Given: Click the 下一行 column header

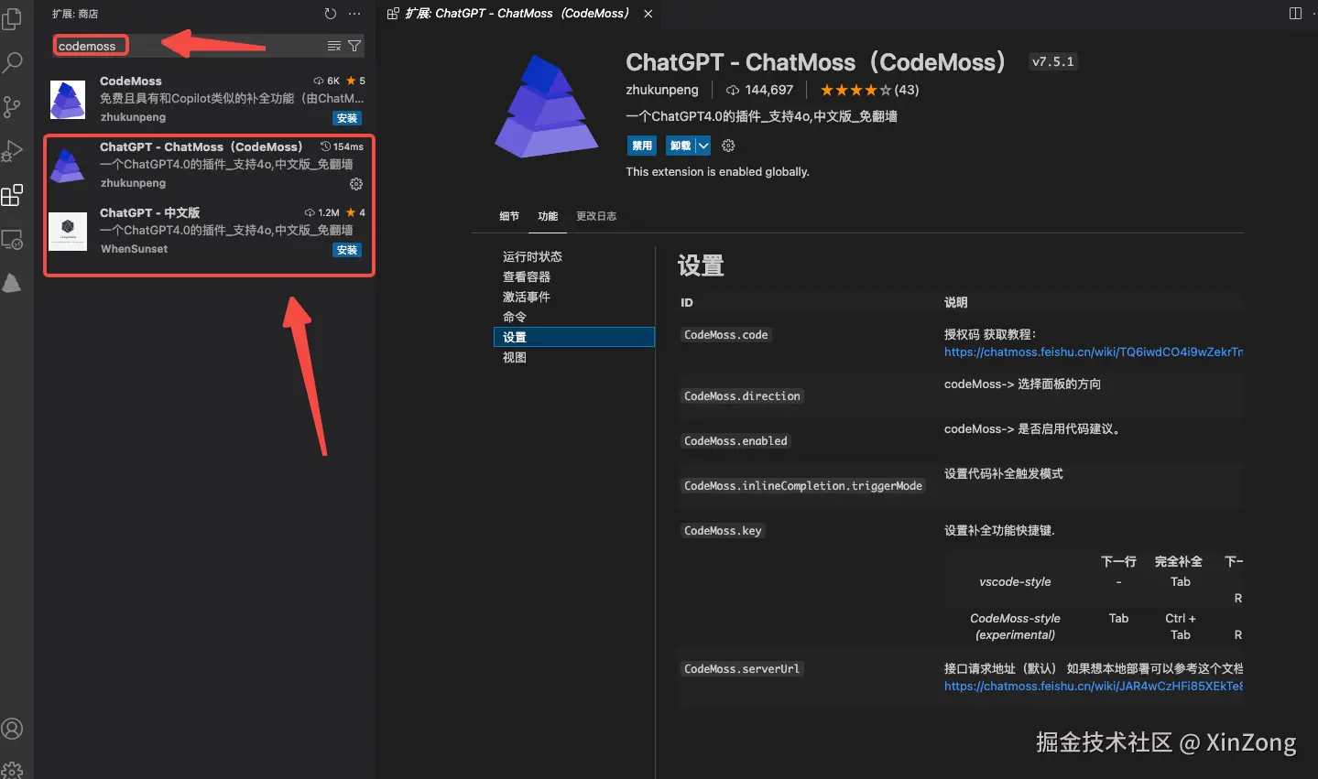Looking at the screenshot, I should [x=1118, y=561].
